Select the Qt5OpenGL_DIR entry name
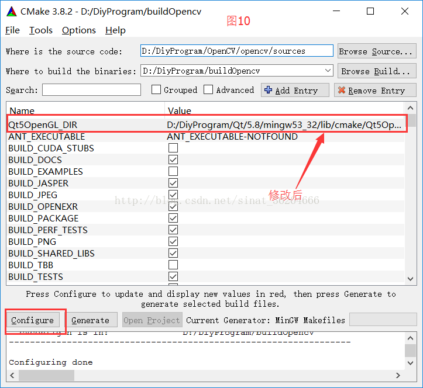Screen dimensions: 423x388 [43, 124]
